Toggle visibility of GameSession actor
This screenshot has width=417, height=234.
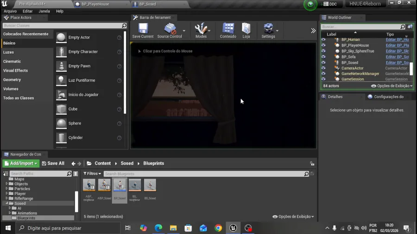point(323,79)
